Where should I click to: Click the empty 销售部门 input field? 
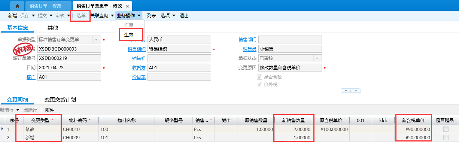tap(290, 40)
